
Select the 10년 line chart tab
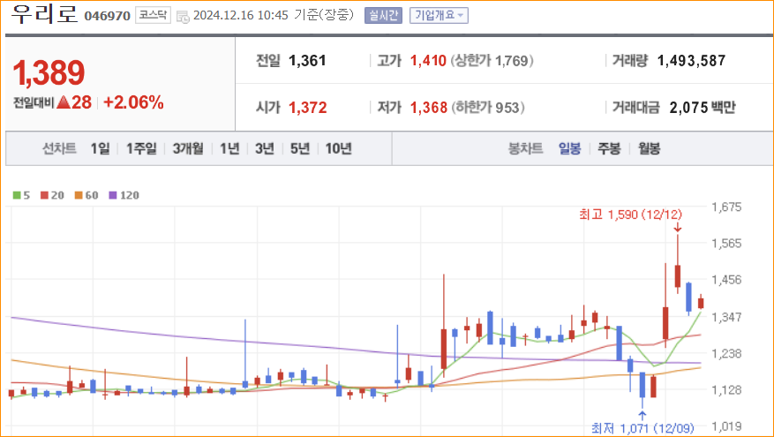[x=338, y=148]
